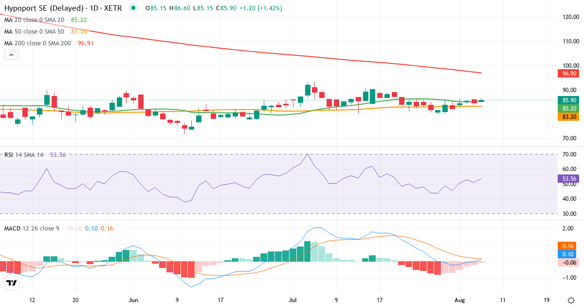Click the Aug date on time axis

(x=459, y=300)
